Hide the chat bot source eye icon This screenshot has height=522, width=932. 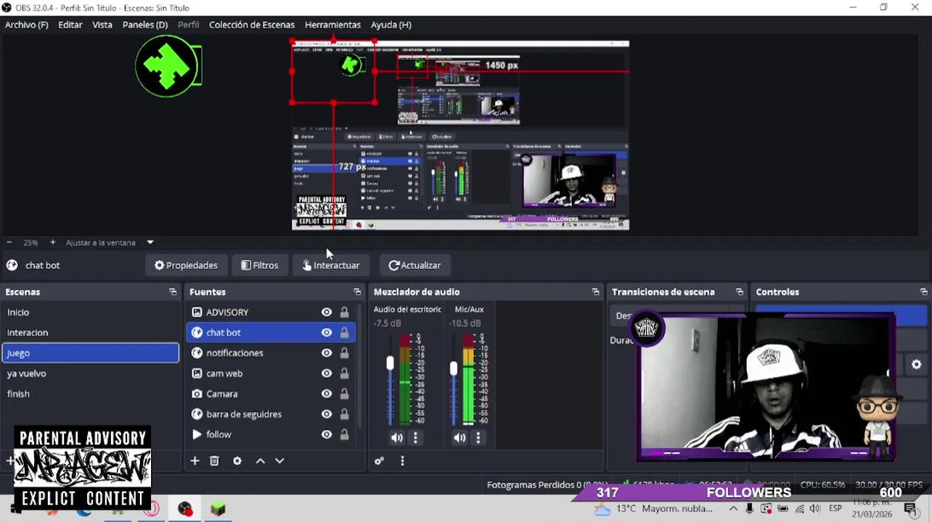pyautogui.click(x=327, y=332)
